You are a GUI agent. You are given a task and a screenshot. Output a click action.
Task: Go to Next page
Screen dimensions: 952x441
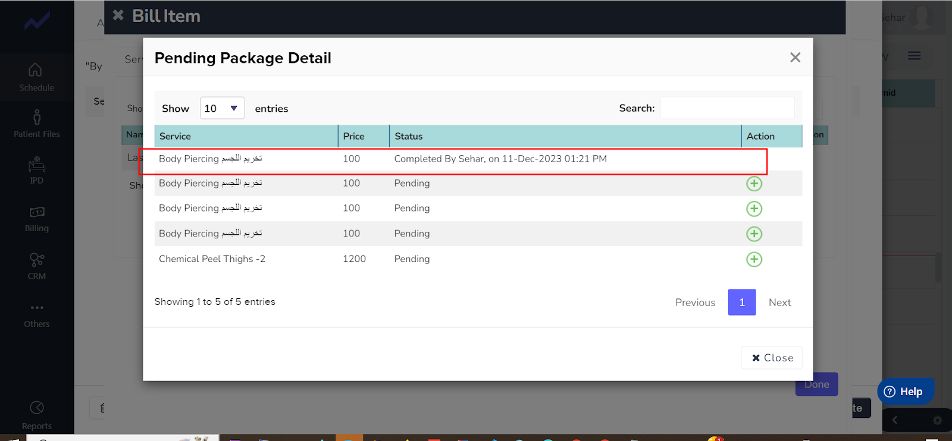pyautogui.click(x=779, y=303)
